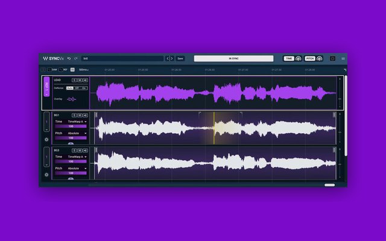Mute the BG3 track

coord(80,151)
